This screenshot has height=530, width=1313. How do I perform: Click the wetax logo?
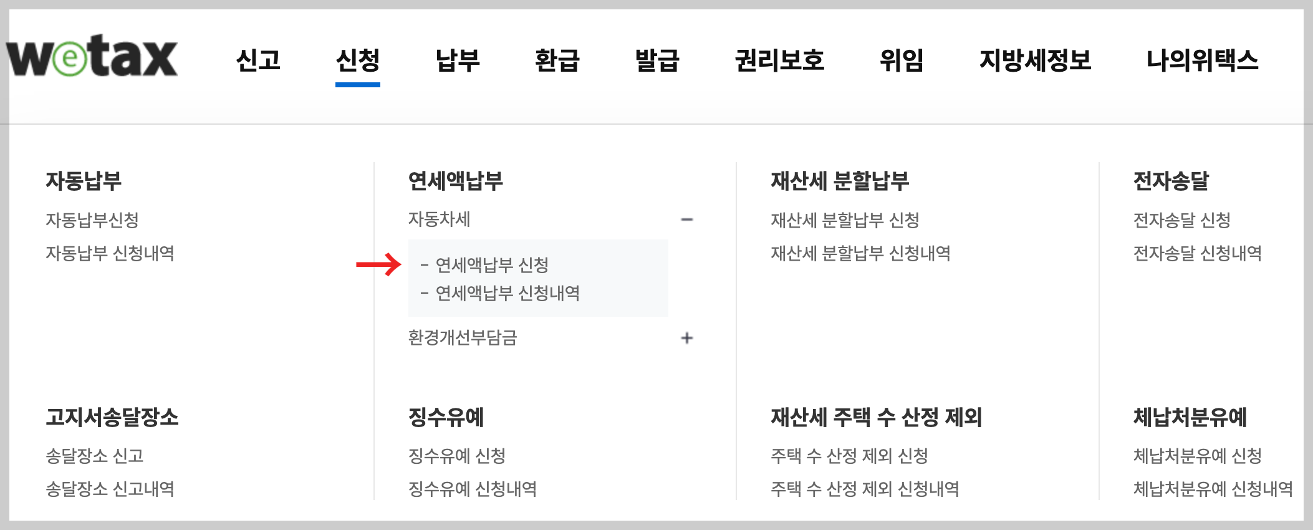pyautogui.click(x=90, y=57)
